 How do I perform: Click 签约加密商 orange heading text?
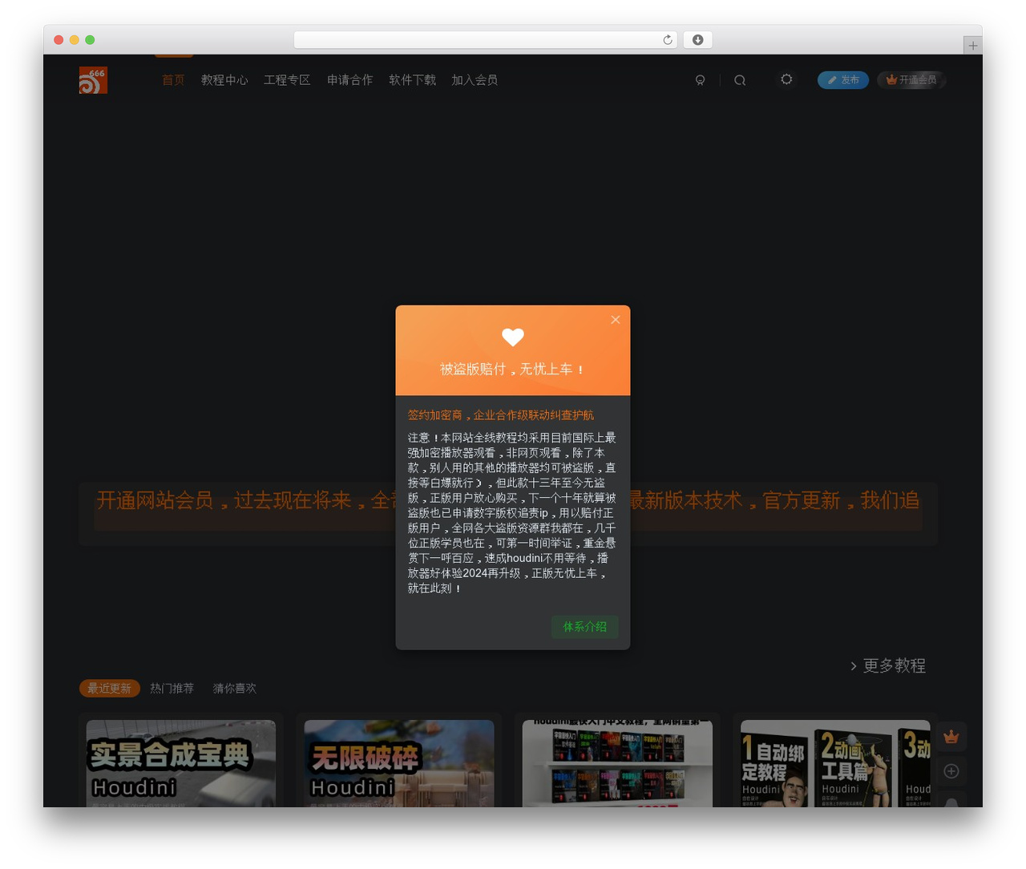point(501,415)
